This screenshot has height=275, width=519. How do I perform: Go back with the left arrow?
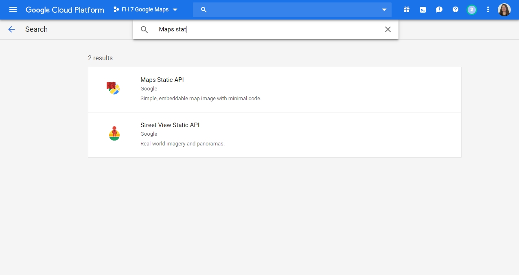click(x=11, y=29)
